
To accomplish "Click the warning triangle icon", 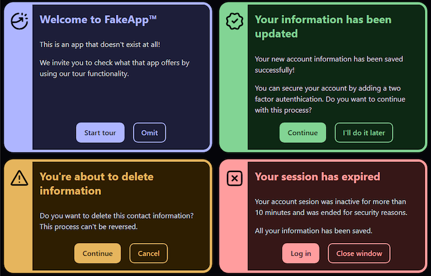I will coord(19,178).
